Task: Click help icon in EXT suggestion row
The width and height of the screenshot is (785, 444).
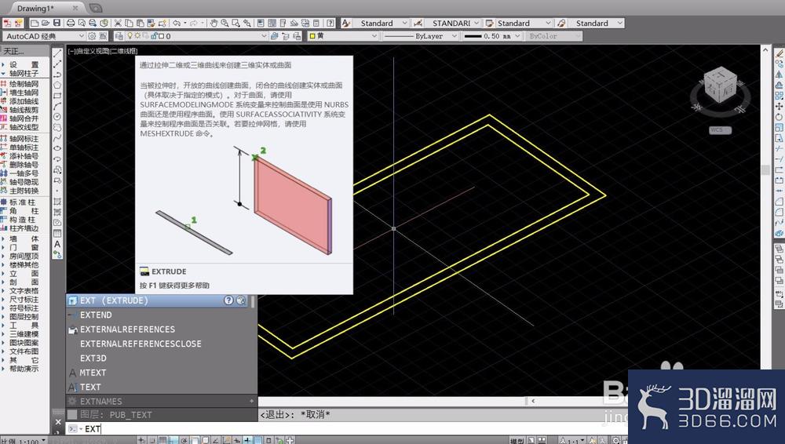Action: click(228, 300)
